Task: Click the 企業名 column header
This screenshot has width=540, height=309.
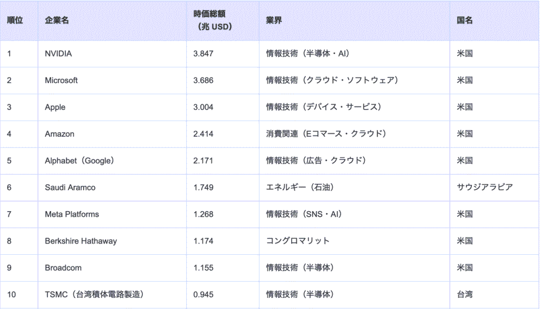Action: click(57, 21)
